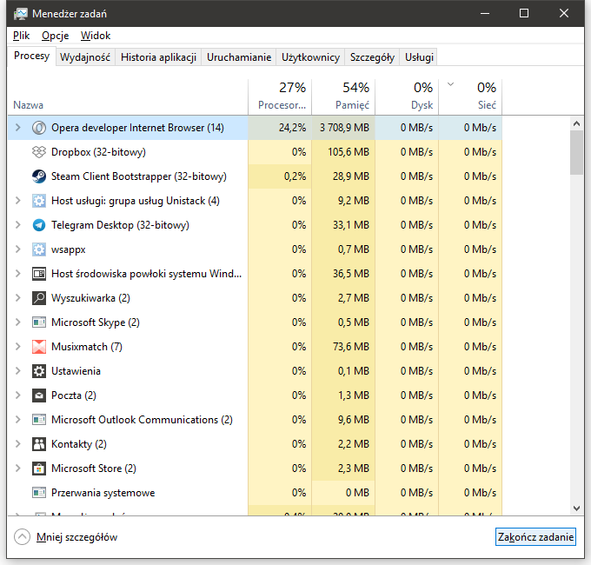This screenshot has height=565, width=591.
Task: Click the Kontakty people icon
Action: (39, 444)
